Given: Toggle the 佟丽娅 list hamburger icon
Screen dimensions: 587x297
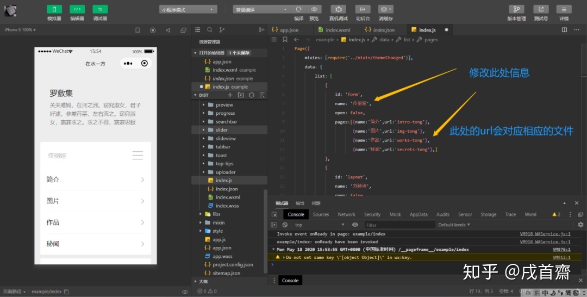Looking at the screenshot, I should (x=138, y=156).
